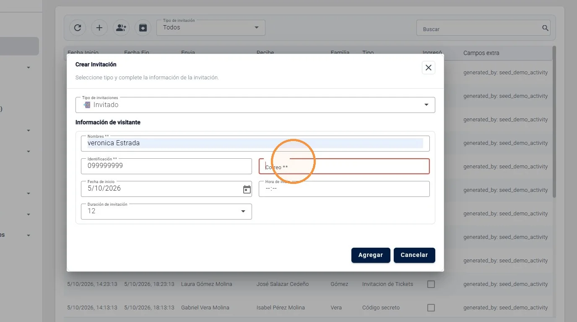This screenshot has width=577, height=322.
Task: Click the Ingresó column header
Action: click(432, 53)
